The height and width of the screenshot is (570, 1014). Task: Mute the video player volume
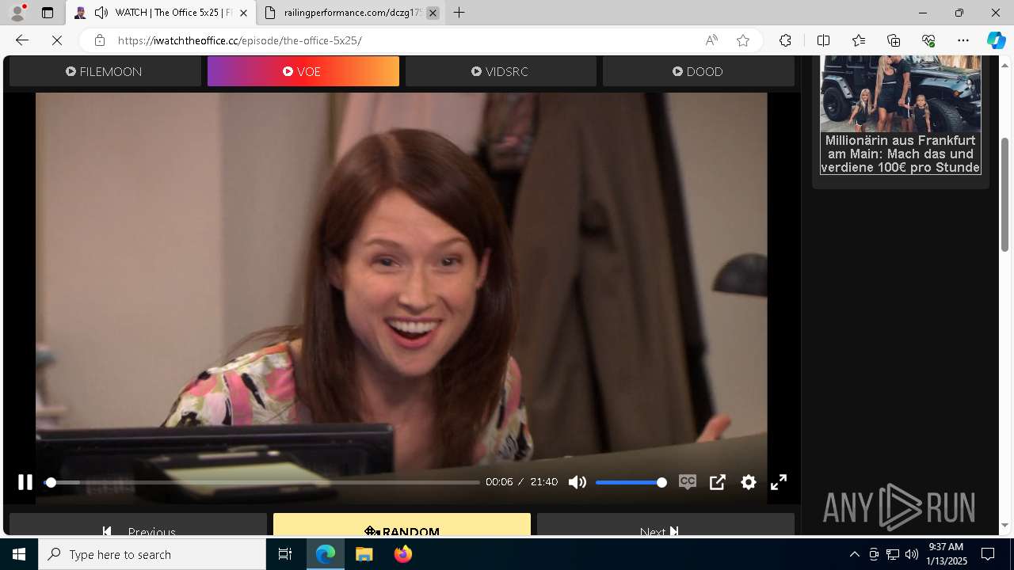578,482
